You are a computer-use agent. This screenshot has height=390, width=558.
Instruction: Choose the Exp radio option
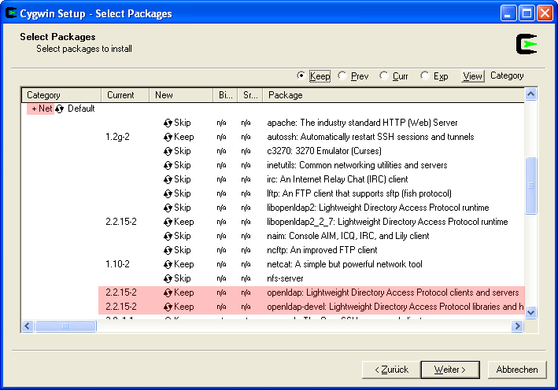point(424,75)
